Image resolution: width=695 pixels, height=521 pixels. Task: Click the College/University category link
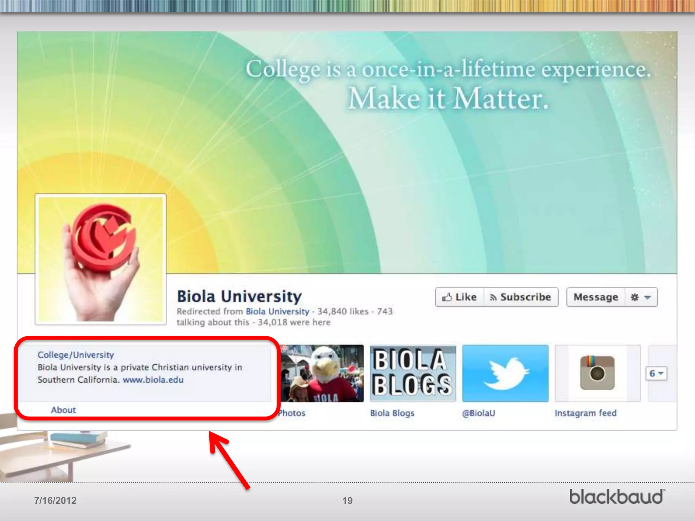[x=76, y=355]
